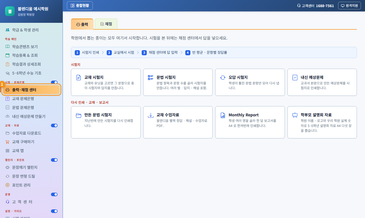365x218 pixels.
Task: Open the 교재 수업자료 card
Action: tap(178, 122)
